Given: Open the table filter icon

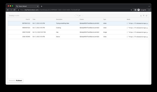Looking at the screenshot, I should click(x=144, y=16).
